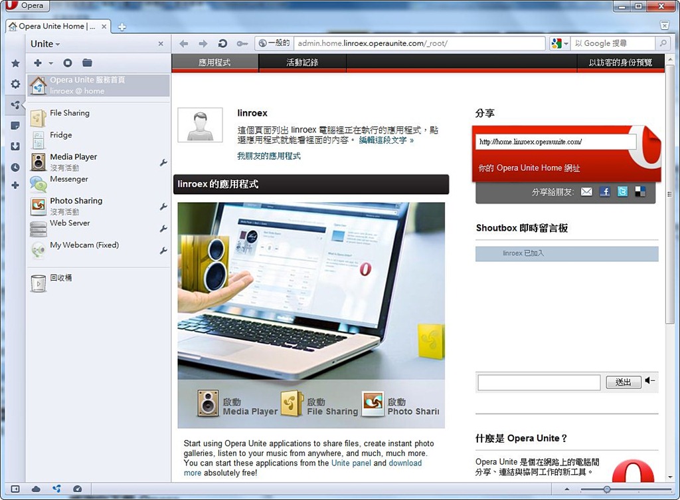
Task: Open Web Server wrench settings icon
Action: (x=163, y=228)
